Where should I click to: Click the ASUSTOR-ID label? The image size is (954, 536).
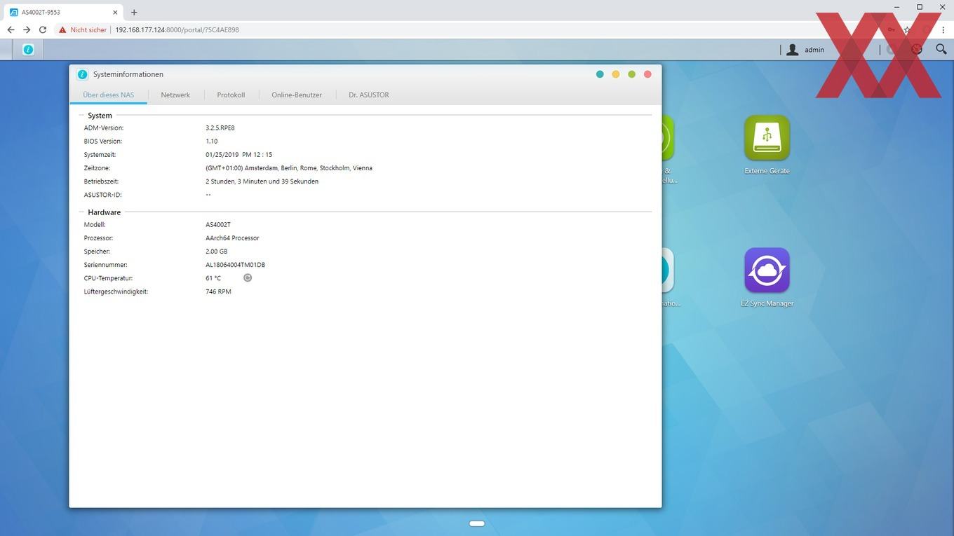coord(102,195)
